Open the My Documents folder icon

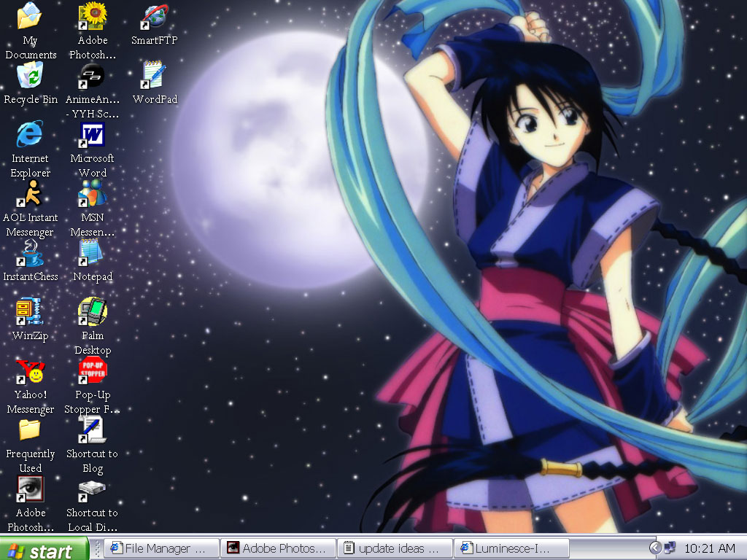[30, 16]
